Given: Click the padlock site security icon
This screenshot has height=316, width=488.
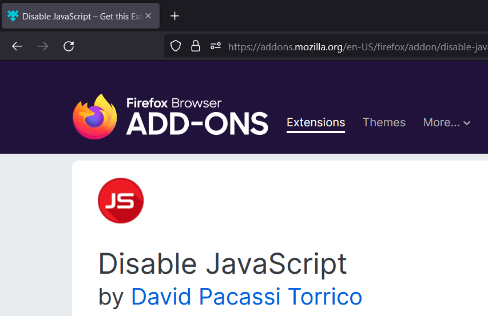Looking at the screenshot, I should pyautogui.click(x=196, y=46).
